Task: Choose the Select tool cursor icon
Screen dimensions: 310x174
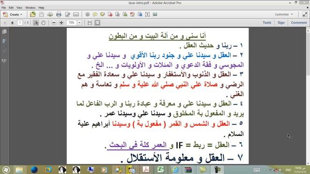Action: 36,23
